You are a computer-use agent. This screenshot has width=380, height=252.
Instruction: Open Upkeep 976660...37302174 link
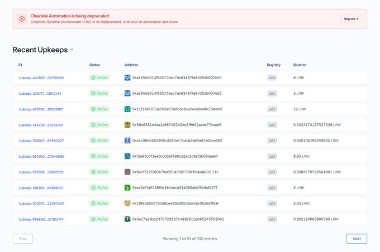(41, 219)
